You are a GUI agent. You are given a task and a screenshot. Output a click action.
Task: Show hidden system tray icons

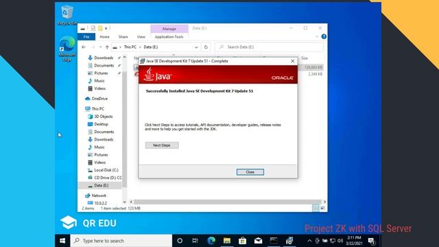pyautogui.click(x=309, y=241)
